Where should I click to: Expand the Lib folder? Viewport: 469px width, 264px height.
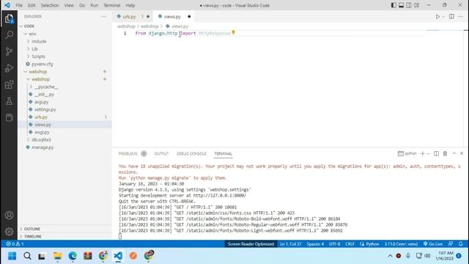pyautogui.click(x=34, y=49)
